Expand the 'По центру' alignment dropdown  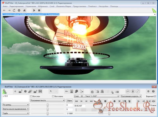click(16, 105)
